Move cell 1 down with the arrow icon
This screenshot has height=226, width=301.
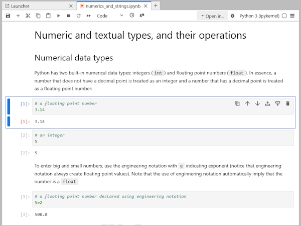[257, 103]
